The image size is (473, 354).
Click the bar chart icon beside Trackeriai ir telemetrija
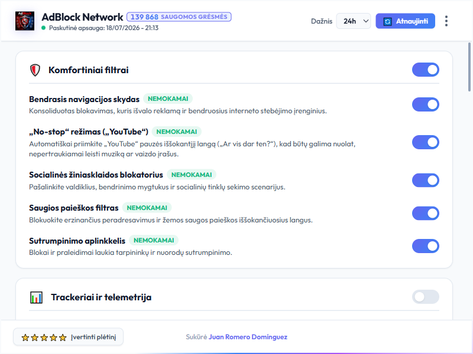(36, 297)
